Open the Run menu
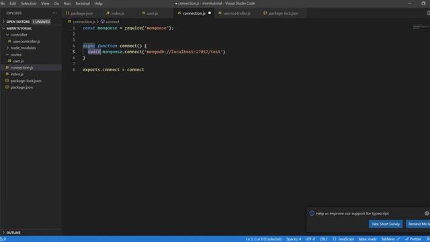 [x=67, y=3]
